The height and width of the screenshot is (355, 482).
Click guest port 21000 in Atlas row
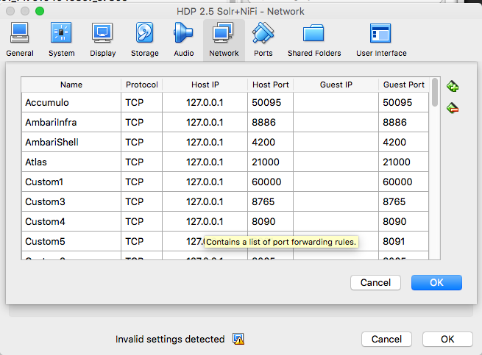pos(403,162)
